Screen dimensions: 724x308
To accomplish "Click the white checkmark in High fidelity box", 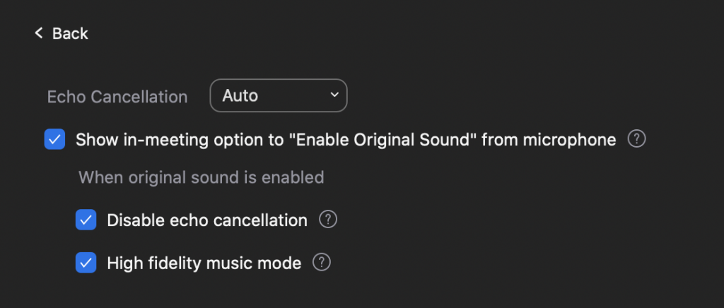I will click(86, 263).
